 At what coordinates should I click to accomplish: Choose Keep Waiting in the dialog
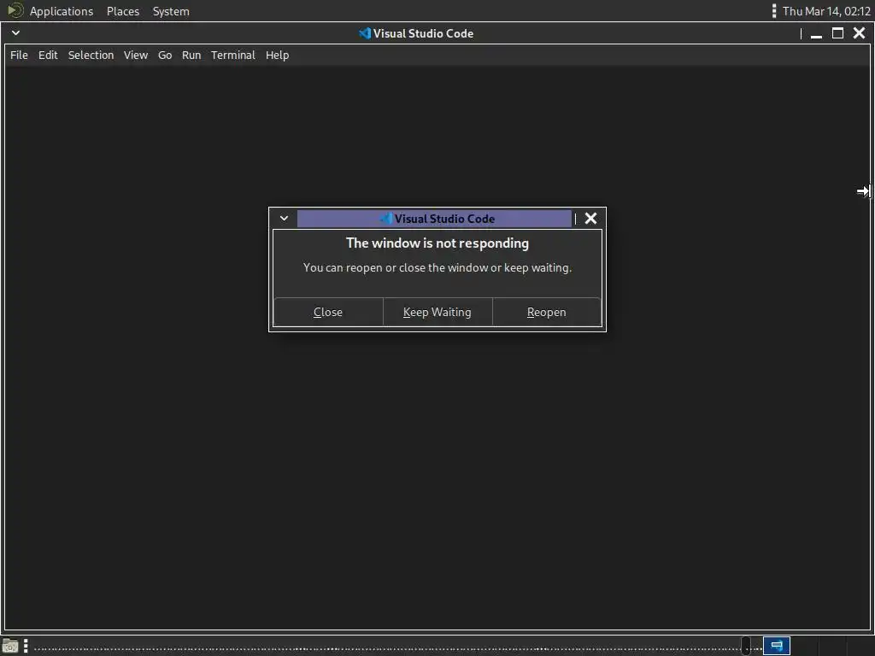pyautogui.click(x=437, y=312)
